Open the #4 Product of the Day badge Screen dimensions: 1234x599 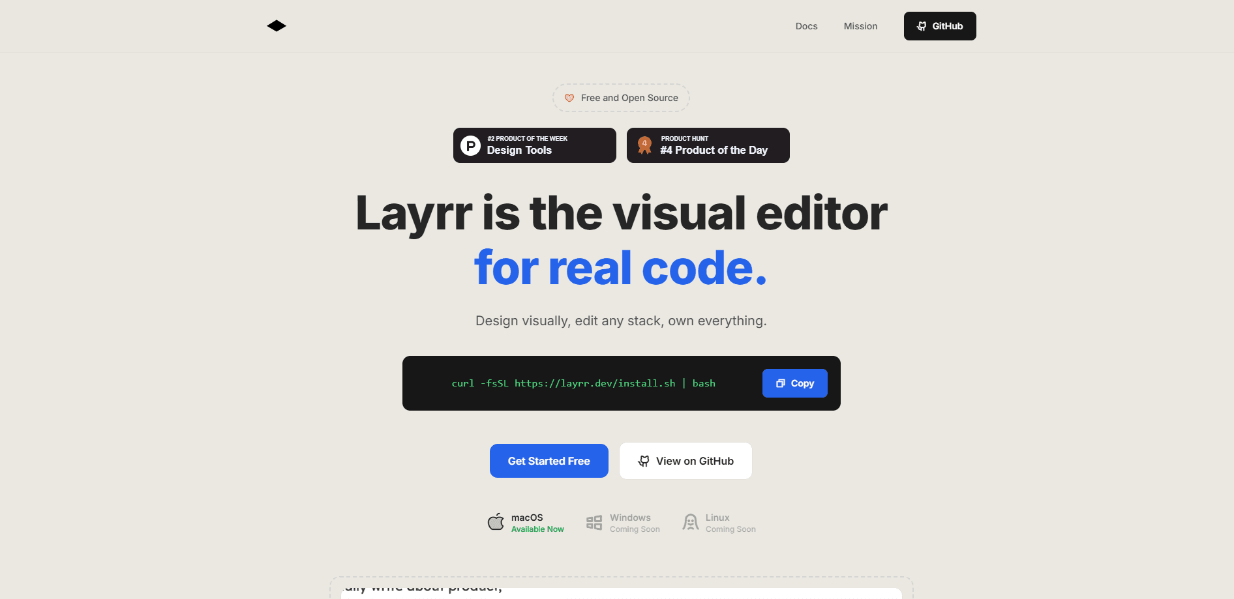(x=708, y=145)
